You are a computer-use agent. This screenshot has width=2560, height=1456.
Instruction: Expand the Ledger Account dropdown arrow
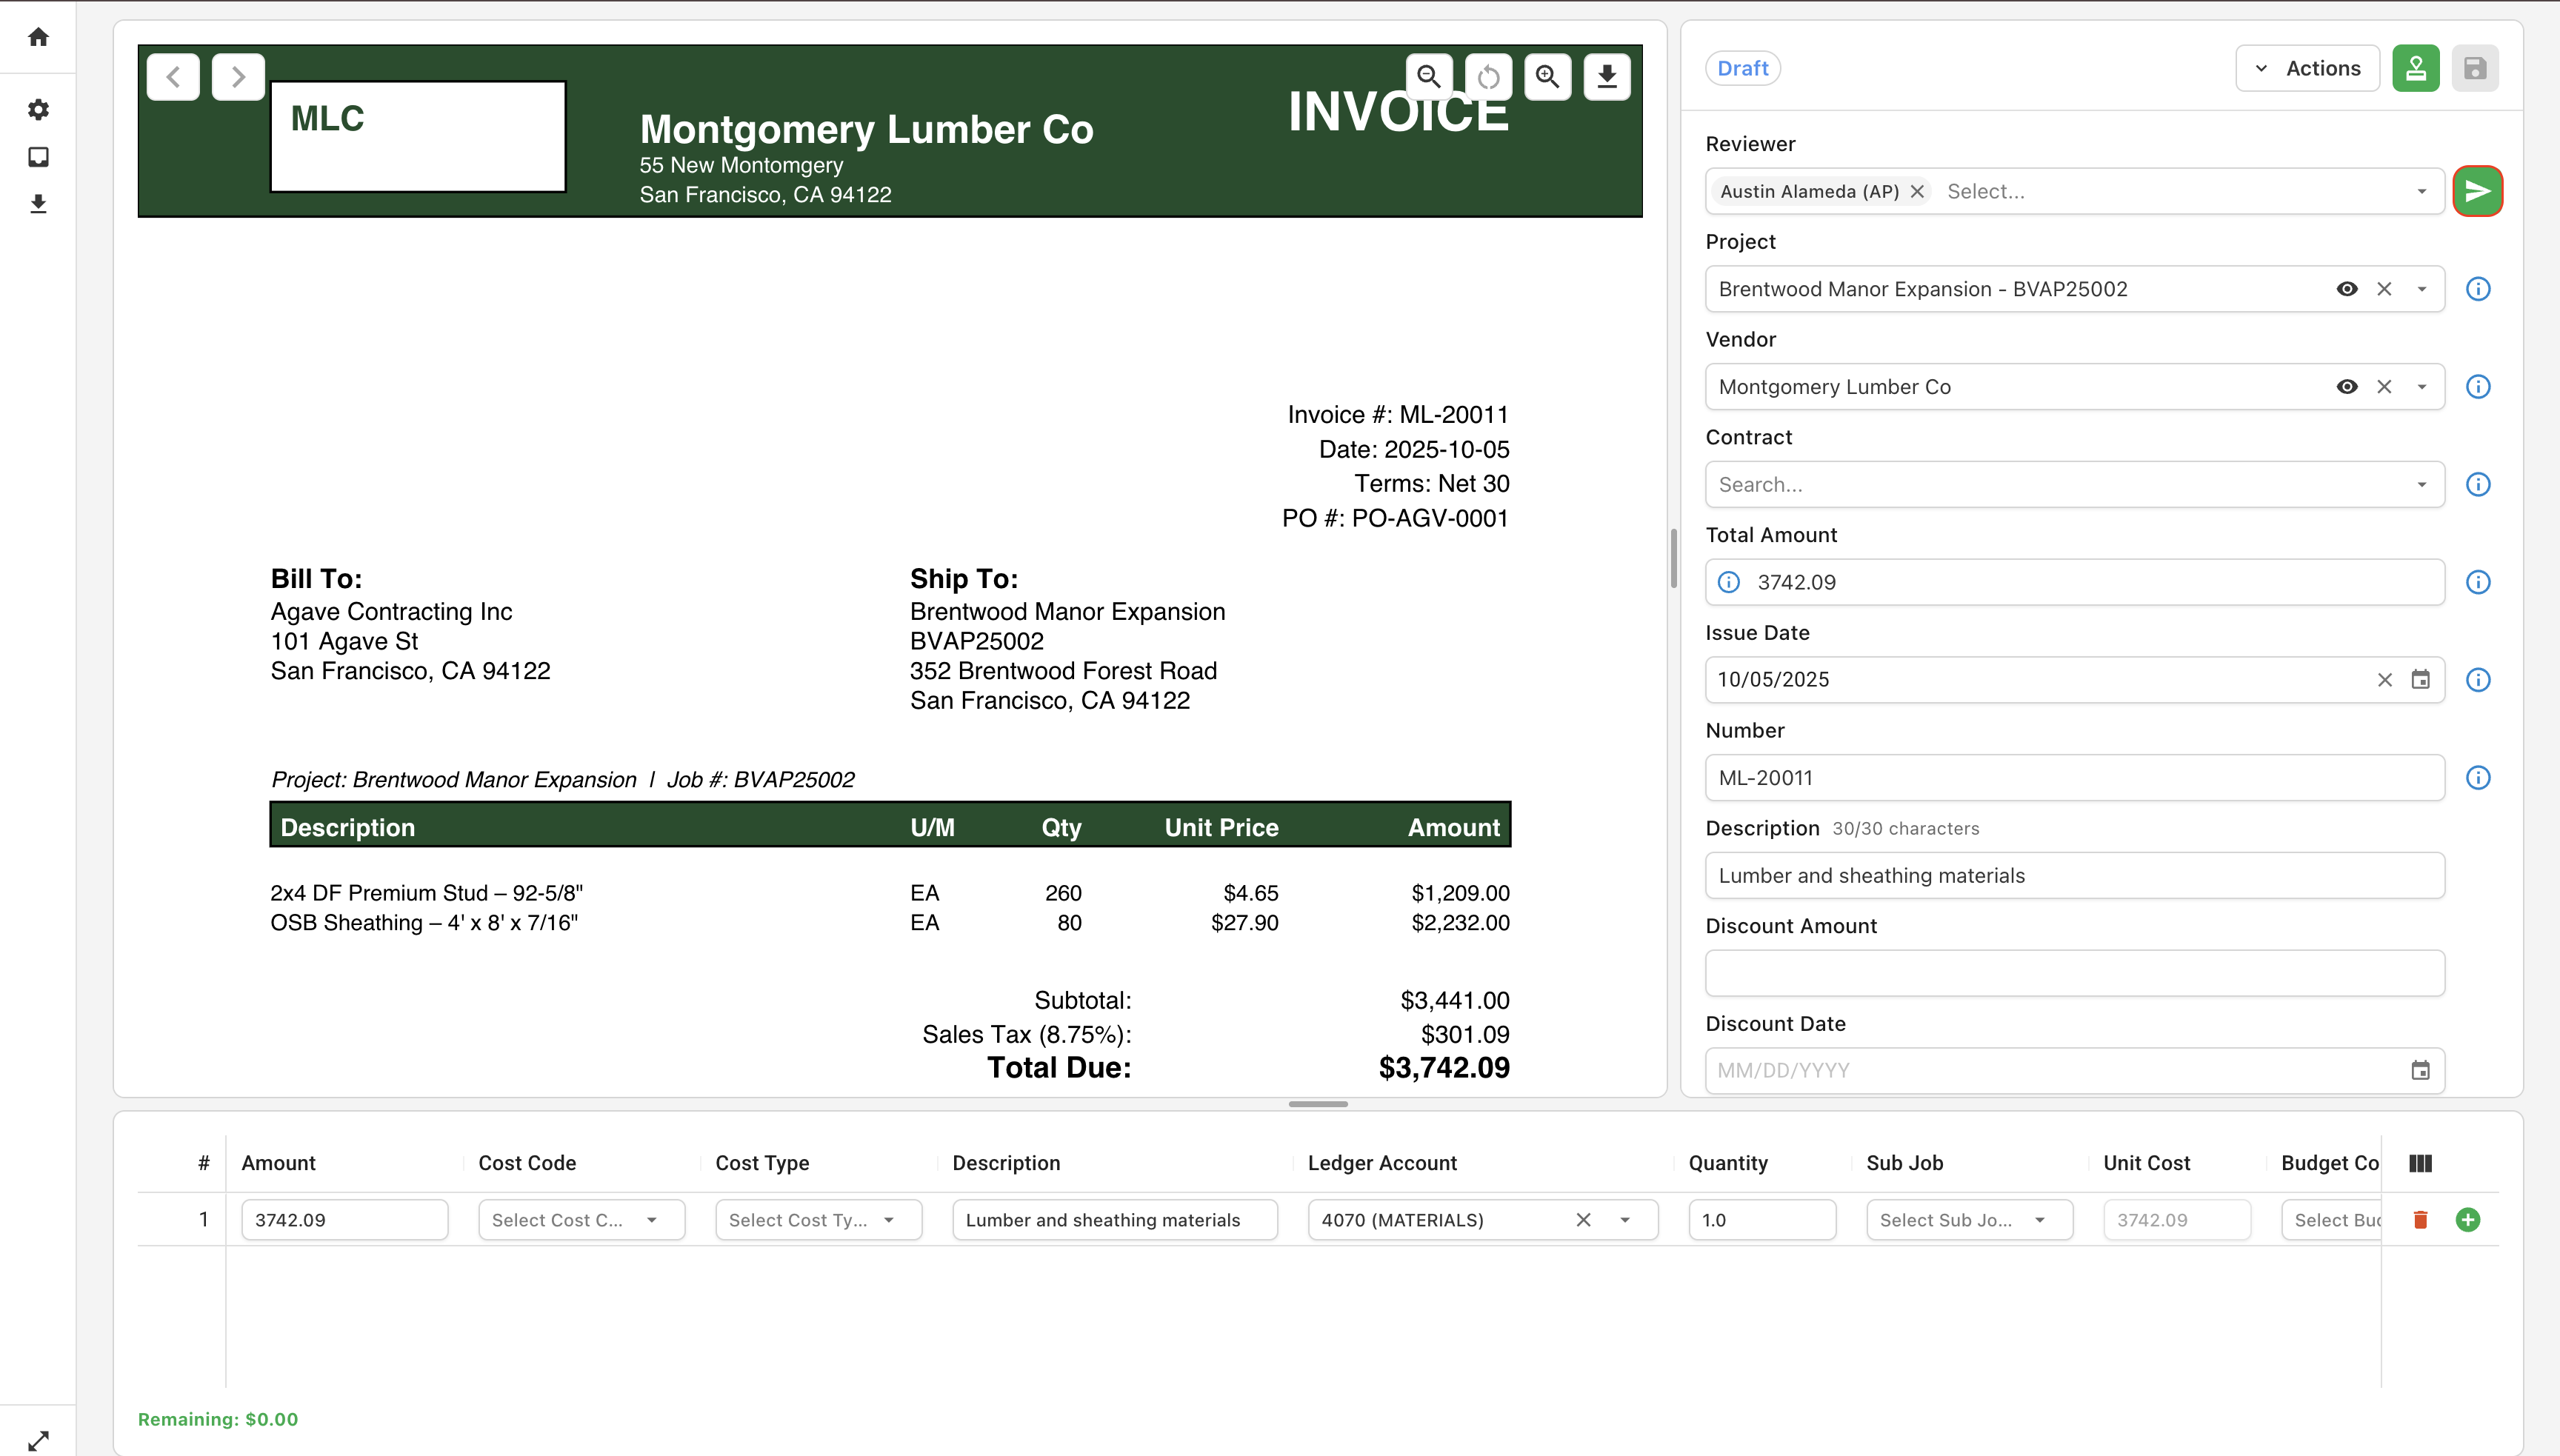(1625, 1220)
